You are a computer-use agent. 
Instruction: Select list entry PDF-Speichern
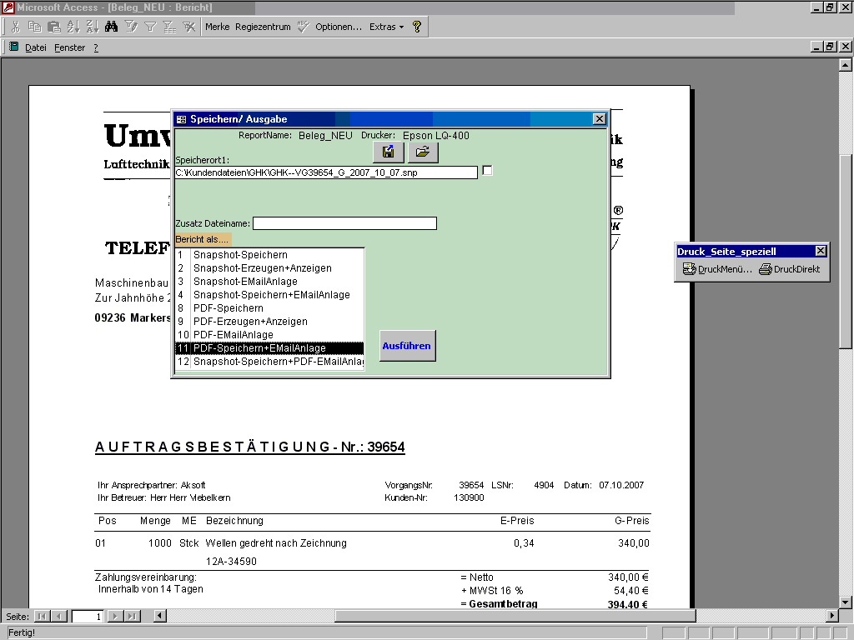228,308
